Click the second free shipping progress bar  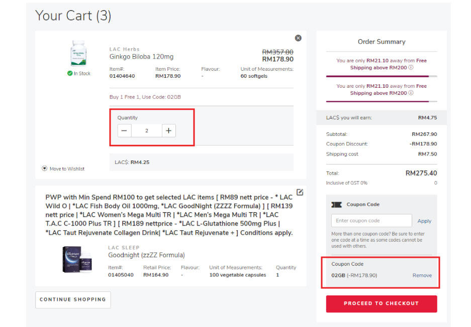(382, 102)
